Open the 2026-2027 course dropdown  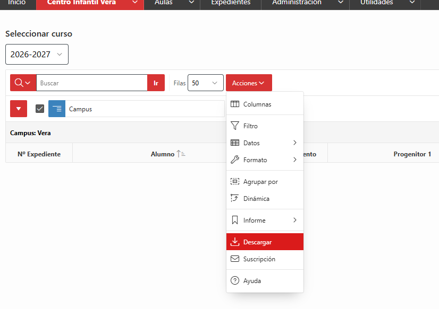pyautogui.click(x=37, y=55)
